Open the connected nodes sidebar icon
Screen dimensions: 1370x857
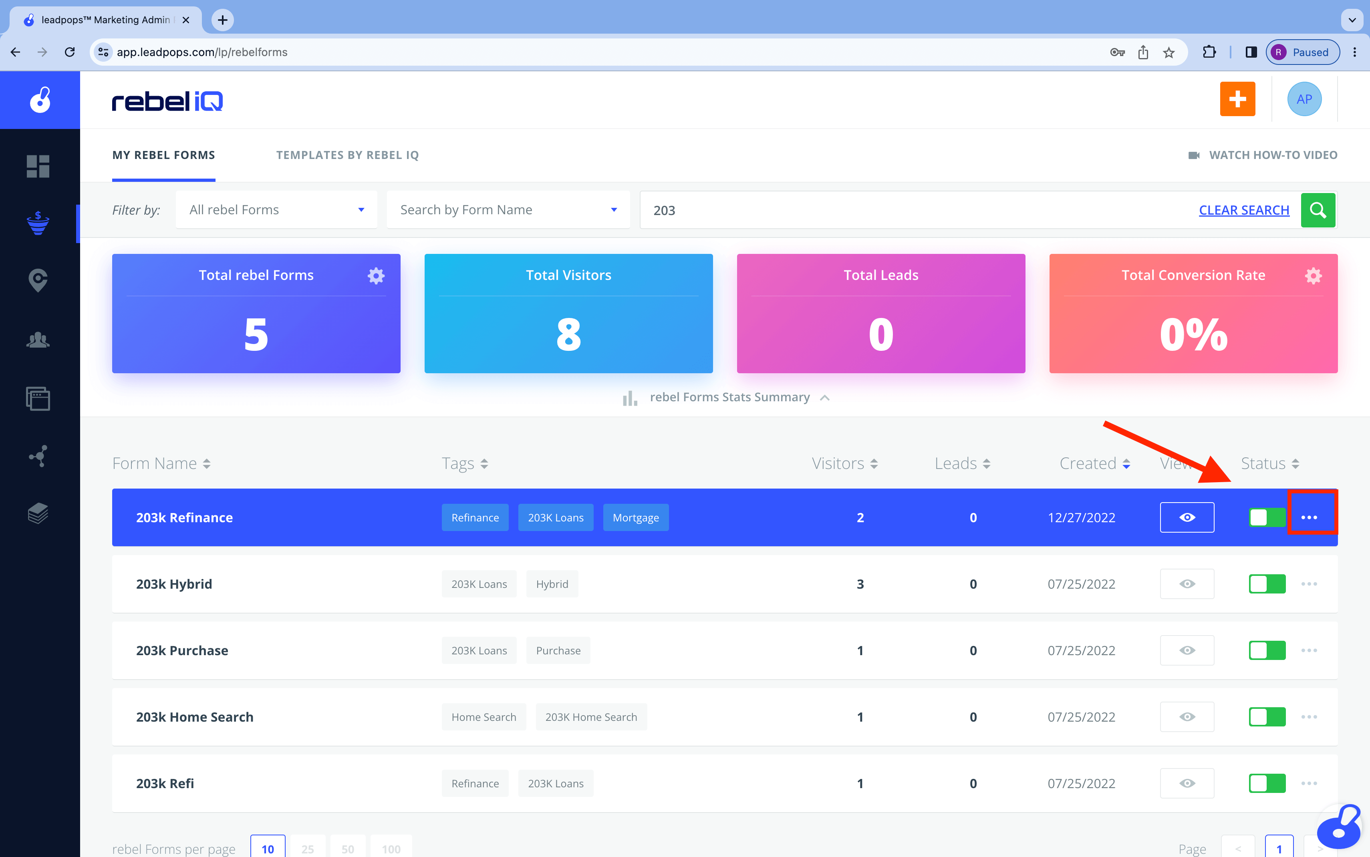coord(38,456)
